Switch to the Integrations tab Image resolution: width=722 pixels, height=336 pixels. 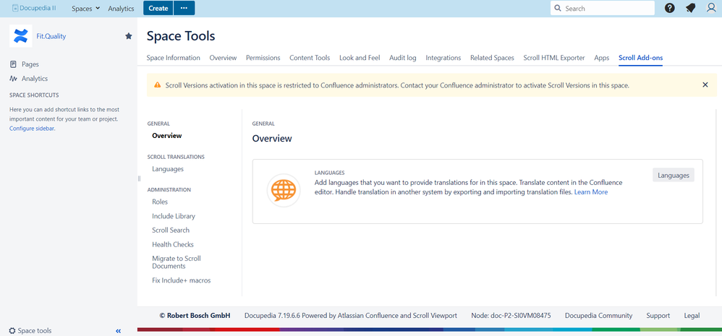click(x=443, y=58)
